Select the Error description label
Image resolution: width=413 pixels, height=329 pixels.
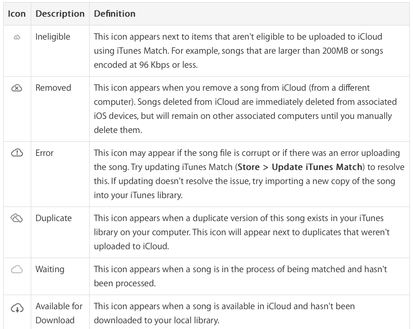(44, 153)
